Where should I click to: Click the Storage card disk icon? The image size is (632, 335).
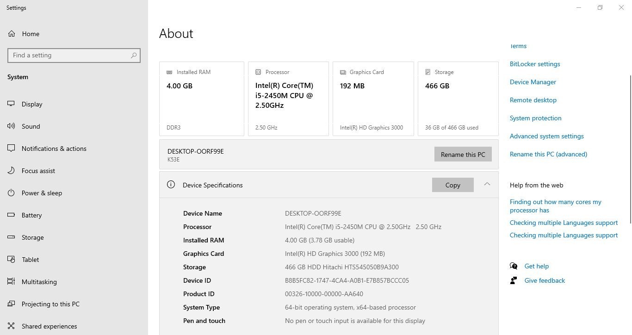428,72
